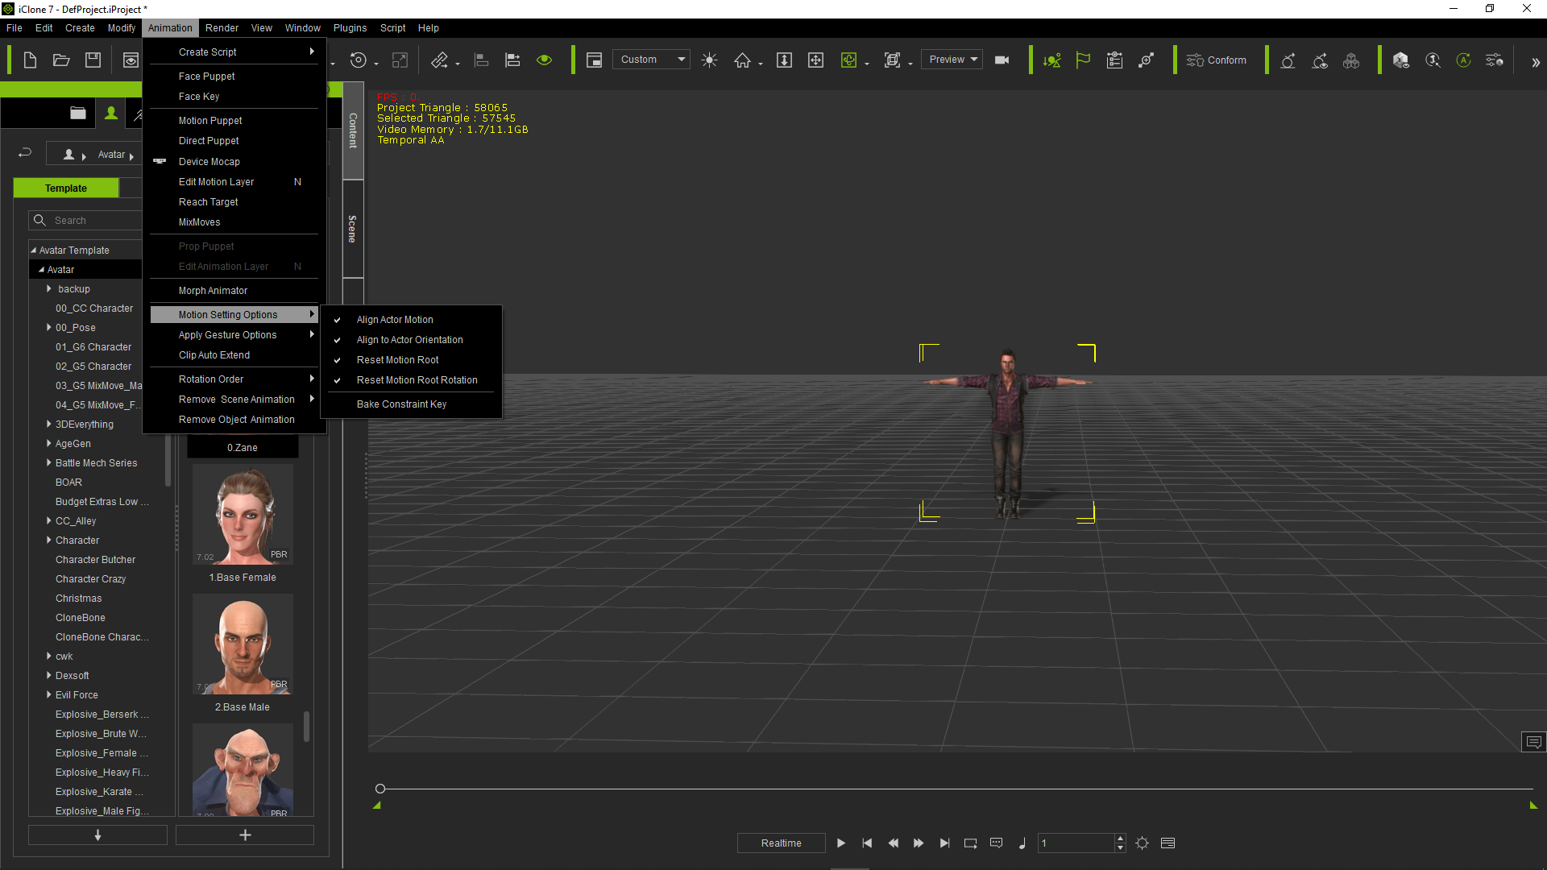Click the project settings gear icon

[1142, 843]
